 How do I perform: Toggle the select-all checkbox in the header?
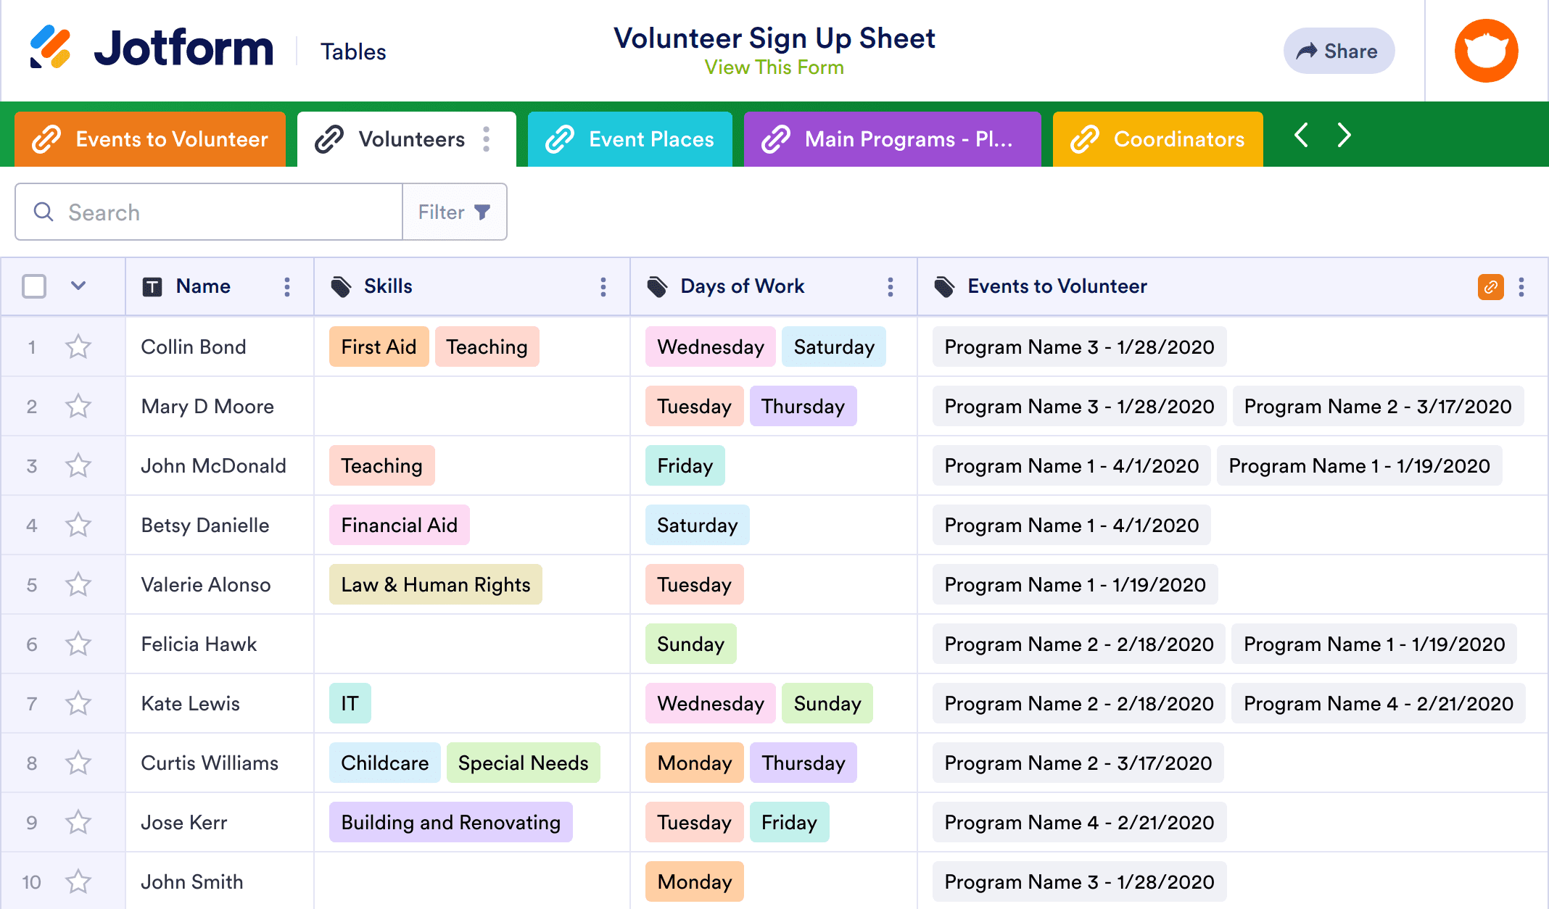coord(33,286)
